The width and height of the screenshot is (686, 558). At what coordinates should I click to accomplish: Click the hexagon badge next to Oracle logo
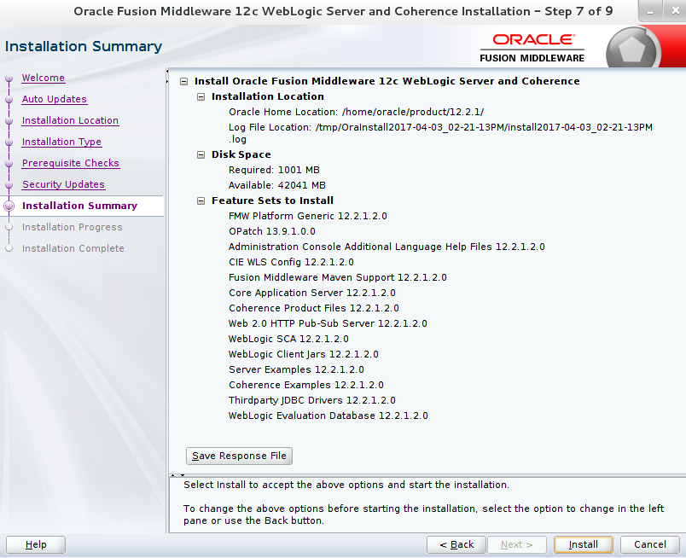(631, 45)
